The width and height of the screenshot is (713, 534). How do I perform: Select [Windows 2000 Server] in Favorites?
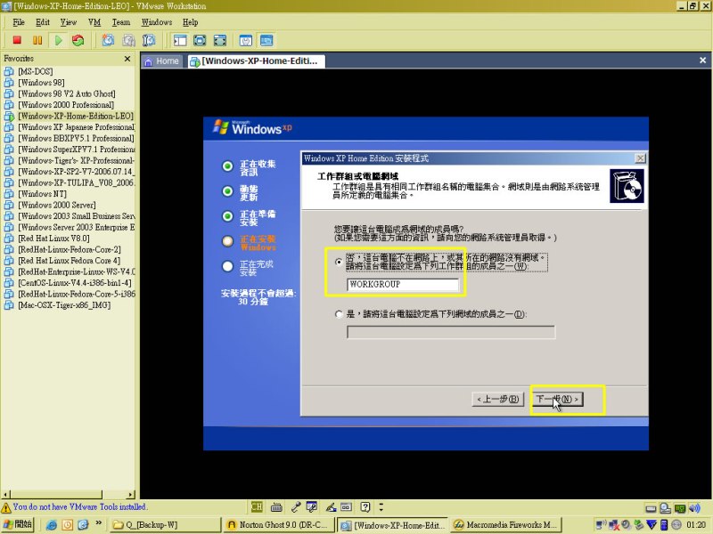coord(57,206)
